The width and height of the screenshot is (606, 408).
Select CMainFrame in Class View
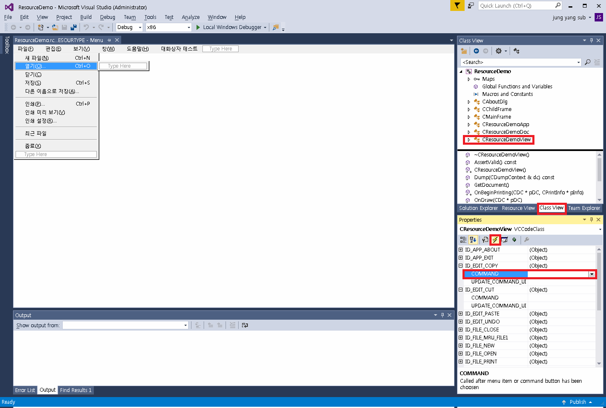pos(497,117)
